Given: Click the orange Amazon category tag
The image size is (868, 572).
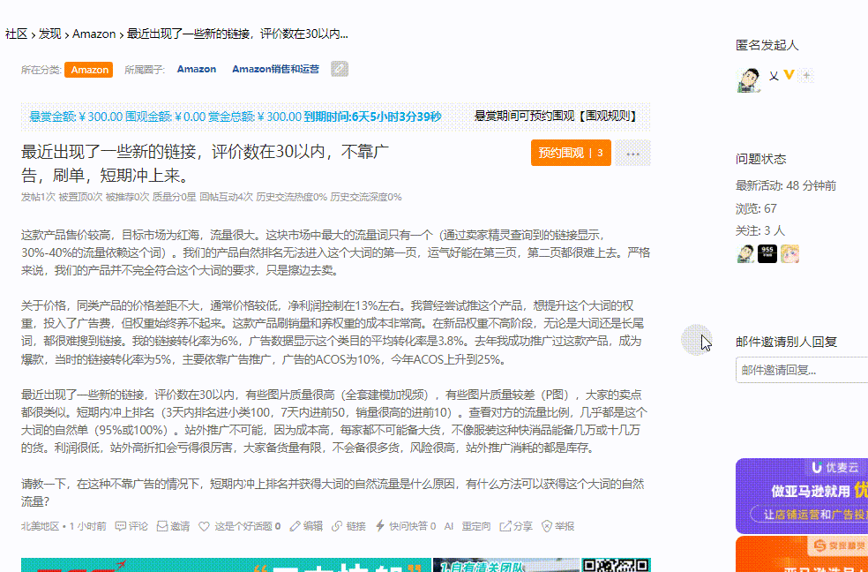Looking at the screenshot, I should pyautogui.click(x=89, y=70).
